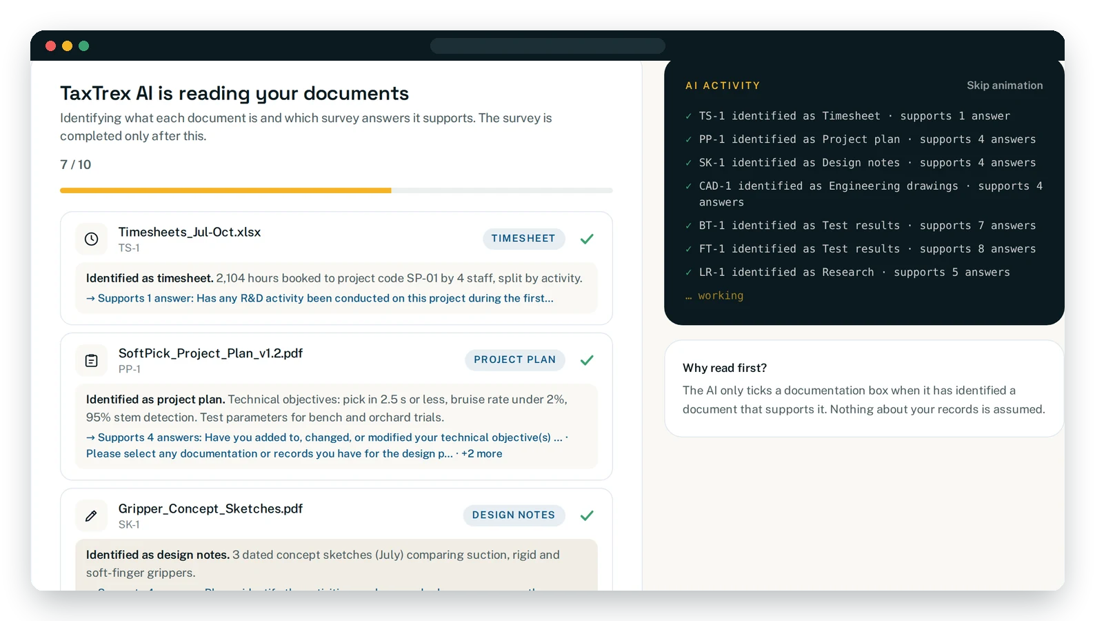
Task: Open the 'Supports 1 answer' link on the Timesheets card
Action: (x=320, y=298)
